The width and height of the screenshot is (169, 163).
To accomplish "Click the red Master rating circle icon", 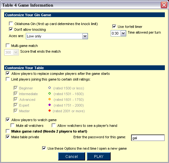I will coord(49,110).
